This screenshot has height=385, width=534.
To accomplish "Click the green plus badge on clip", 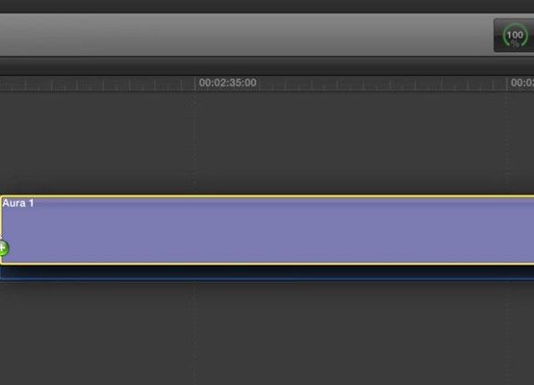I will point(4,248).
